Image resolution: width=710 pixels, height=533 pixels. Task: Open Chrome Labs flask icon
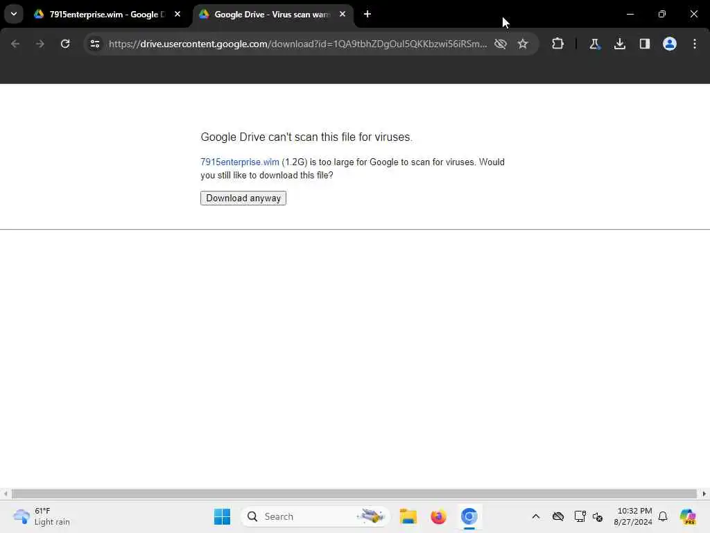tap(594, 44)
